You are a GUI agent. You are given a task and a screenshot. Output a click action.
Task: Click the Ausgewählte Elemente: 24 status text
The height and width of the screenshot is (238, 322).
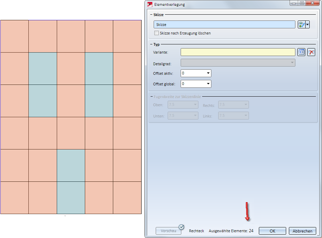coord(231,231)
